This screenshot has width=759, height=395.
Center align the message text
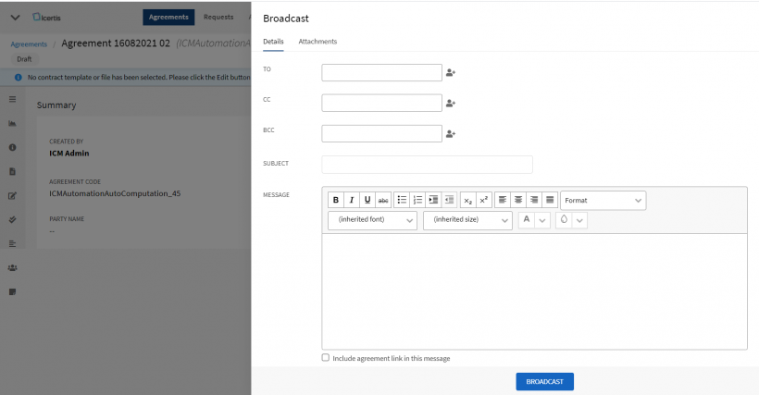click(518, 200)
